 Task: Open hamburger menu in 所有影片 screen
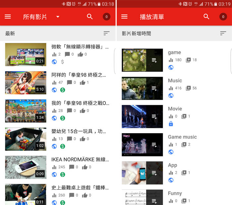click(8, 17)
